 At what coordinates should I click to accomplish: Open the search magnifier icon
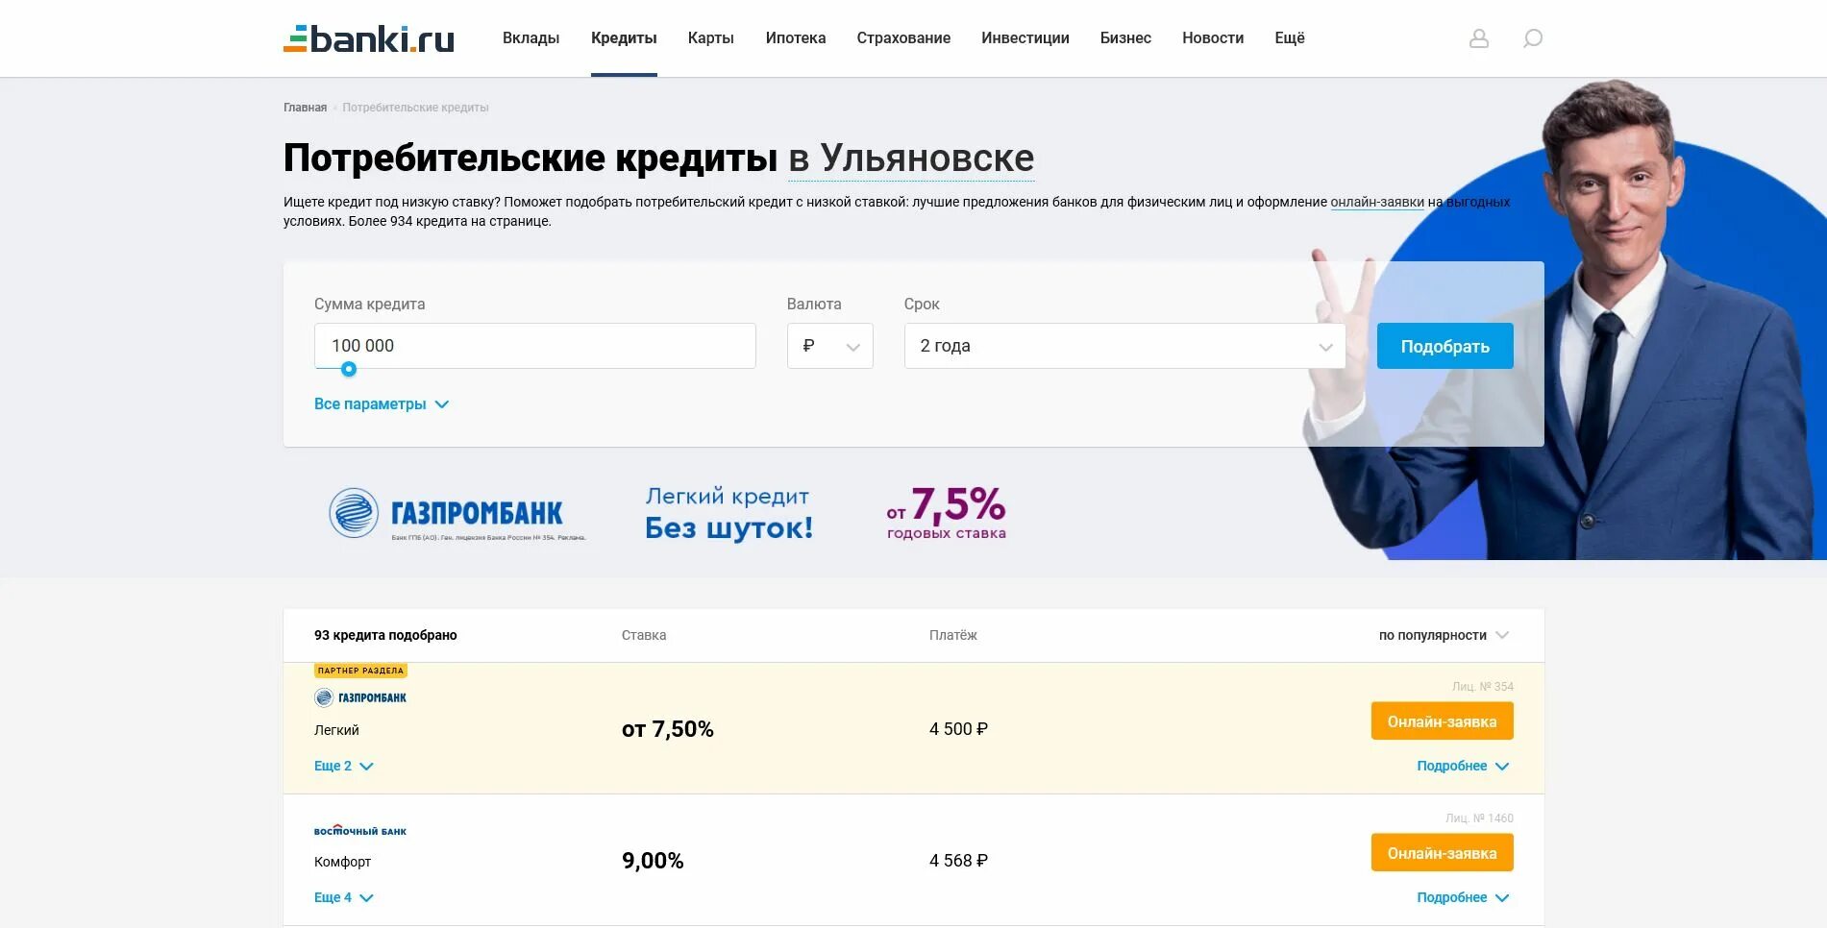pyautogui.click(x=1533, y=38)
